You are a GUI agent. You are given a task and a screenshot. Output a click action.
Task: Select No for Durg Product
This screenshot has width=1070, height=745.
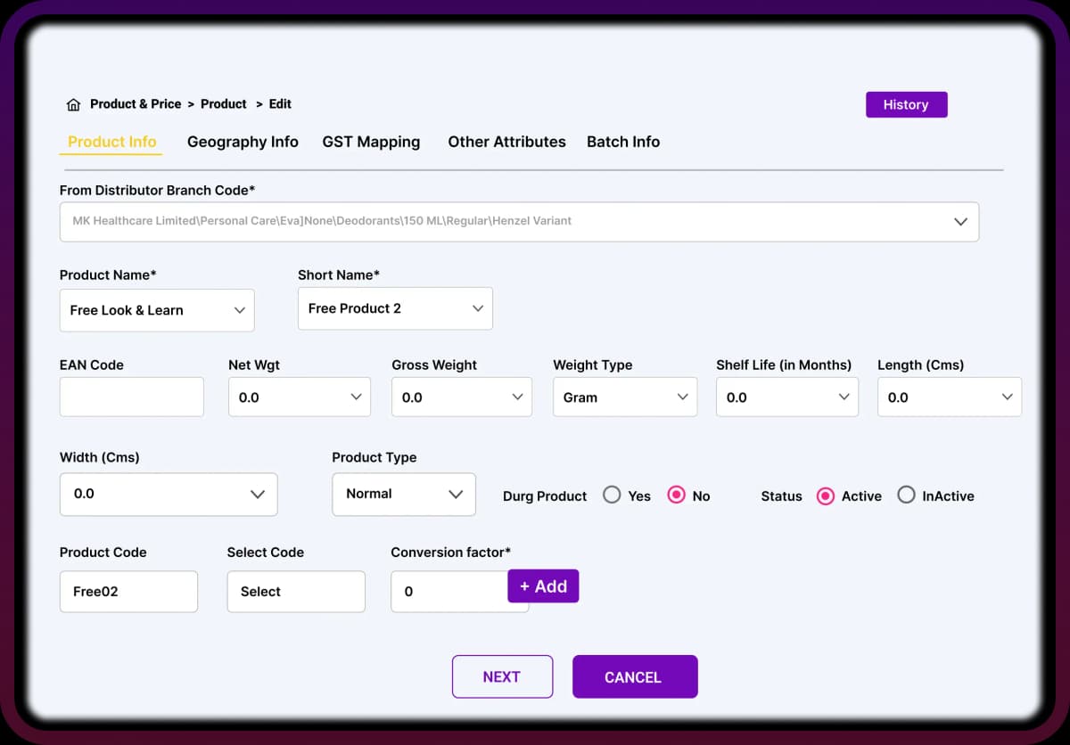coord(677,495)
